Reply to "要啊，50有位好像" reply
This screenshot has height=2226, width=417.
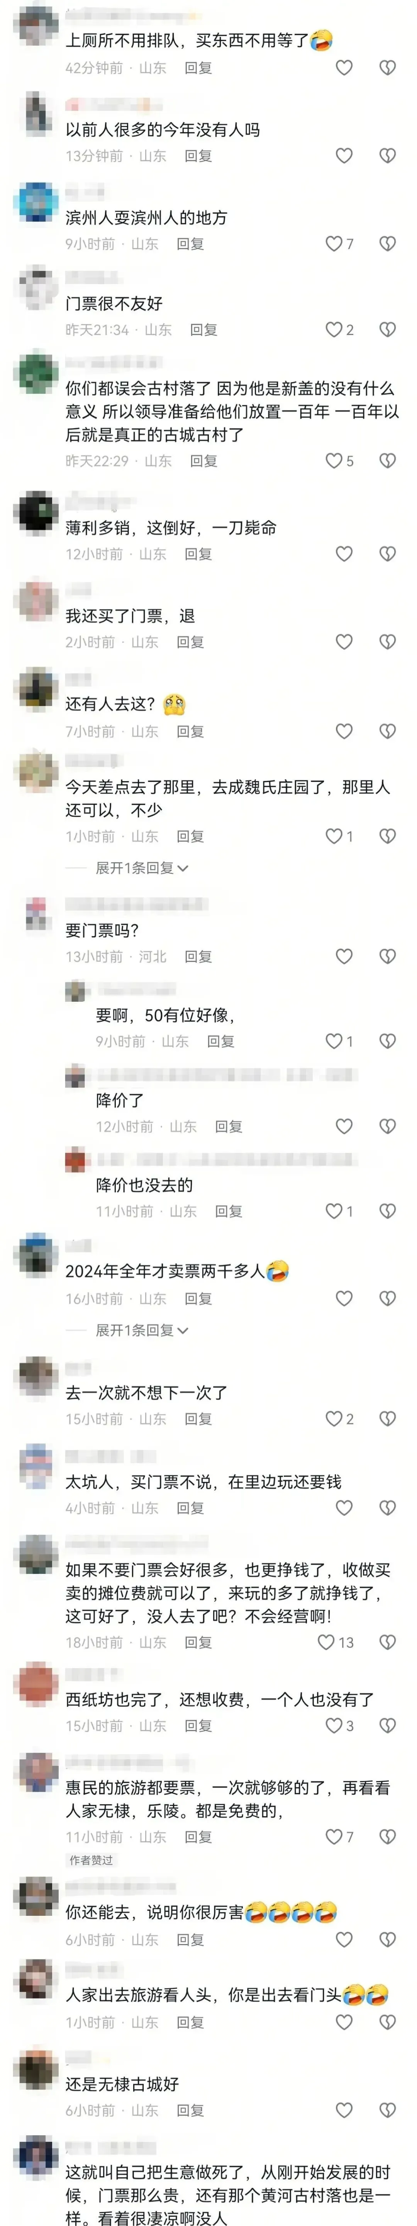221,1041
